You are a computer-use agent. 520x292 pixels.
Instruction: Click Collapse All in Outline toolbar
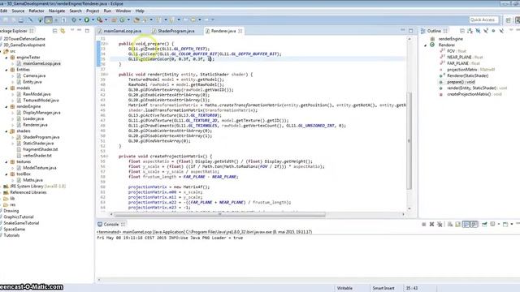coord(462,31)
